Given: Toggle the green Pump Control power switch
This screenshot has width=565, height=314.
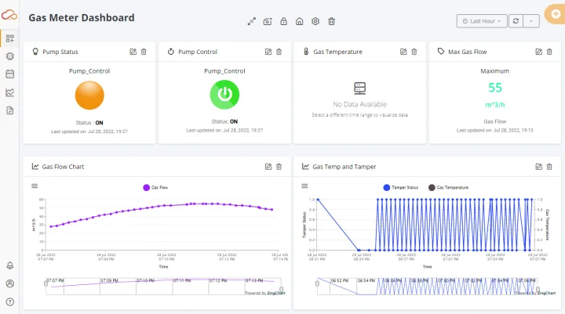Looking at the screenshot, I should tap(224, 95).
